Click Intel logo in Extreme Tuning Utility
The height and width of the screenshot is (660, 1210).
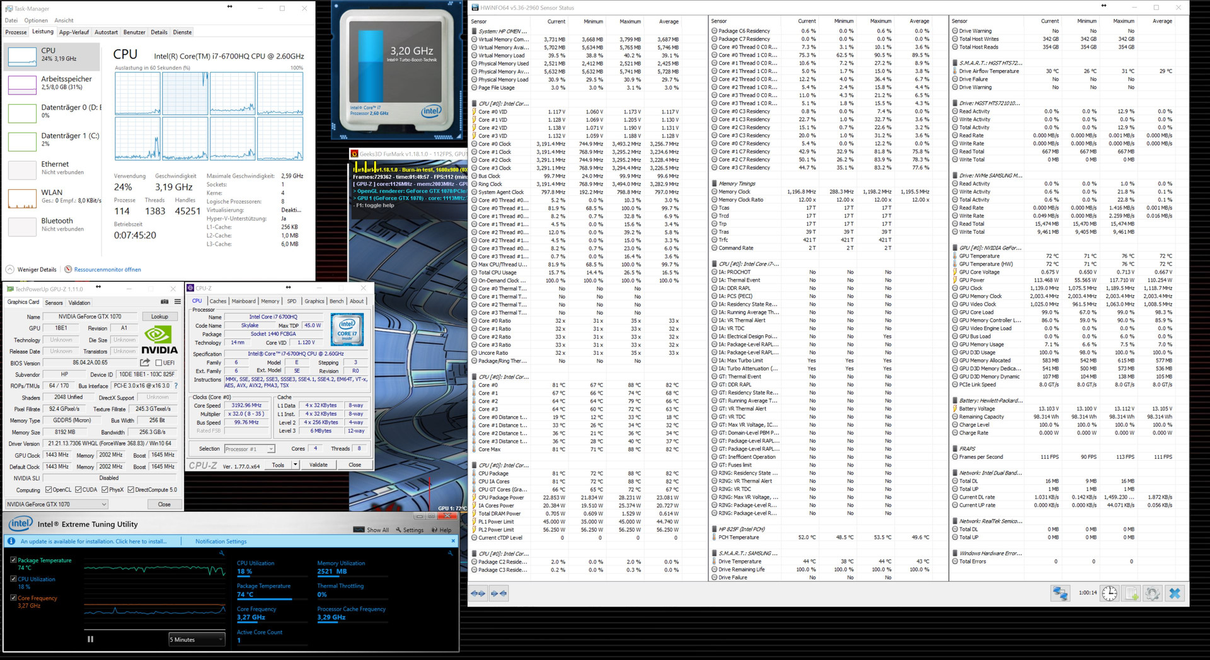(20, 523)
